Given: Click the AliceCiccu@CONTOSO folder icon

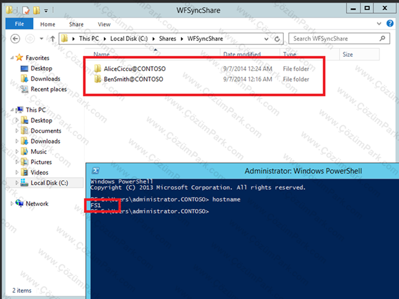Looking at the screenshot, I should coord(97,69).
